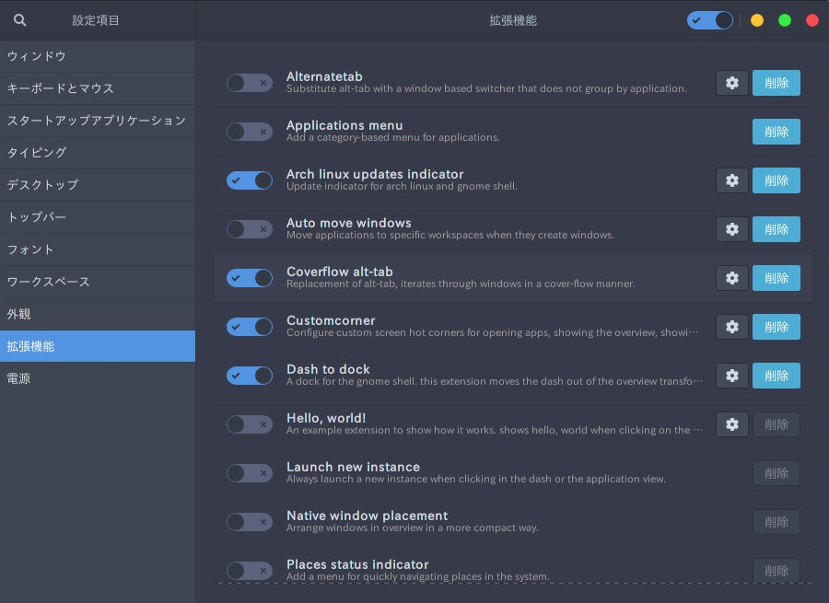This screenshot has height=603, width=829.
Task: Go to キーボードとマウス settings category
Action: 61,88
